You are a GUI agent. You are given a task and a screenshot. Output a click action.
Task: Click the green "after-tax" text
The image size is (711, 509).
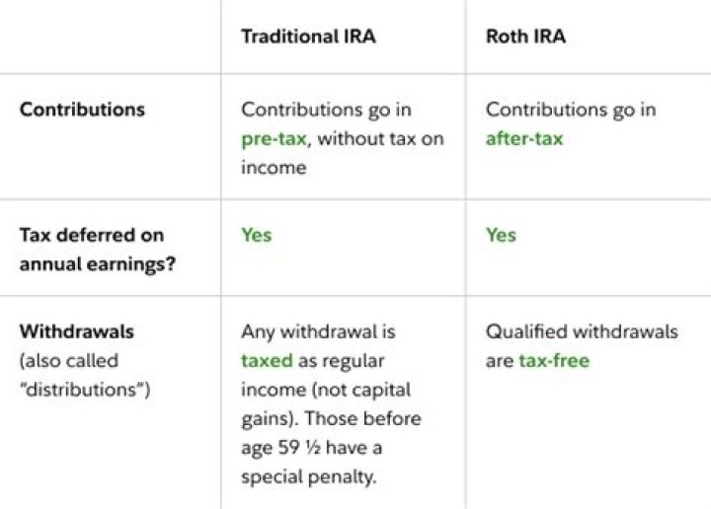tap(523, 139)
